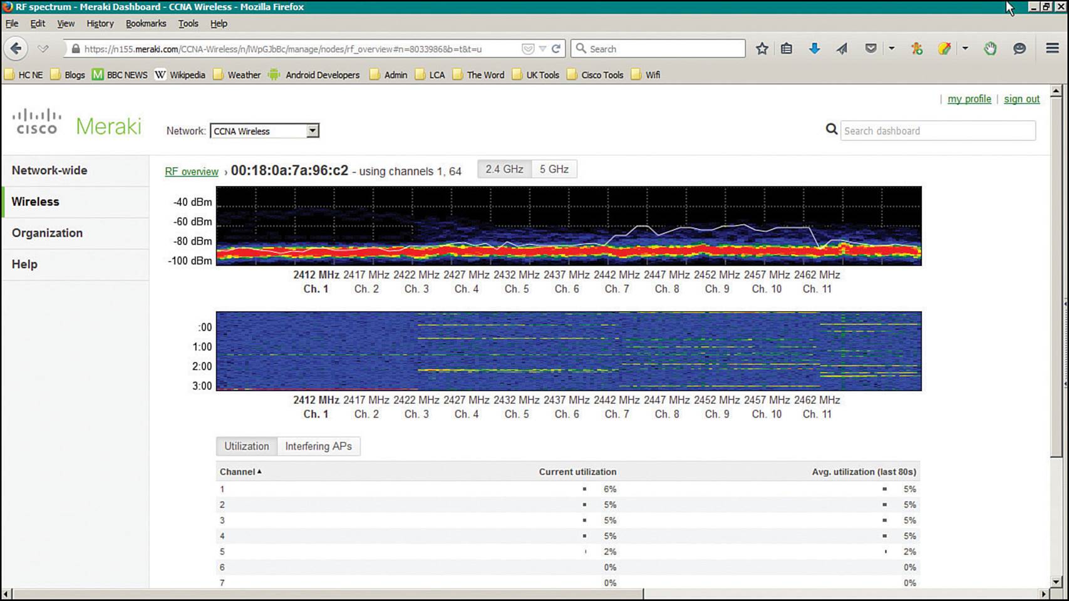
Task: Click the orange bug extension icon
Action: coord(917,48)
